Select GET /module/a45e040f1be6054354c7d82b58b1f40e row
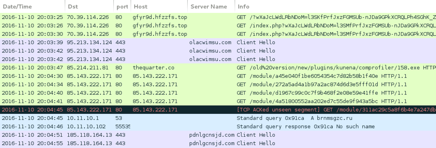Screen dimensions: 436x148 218,76
